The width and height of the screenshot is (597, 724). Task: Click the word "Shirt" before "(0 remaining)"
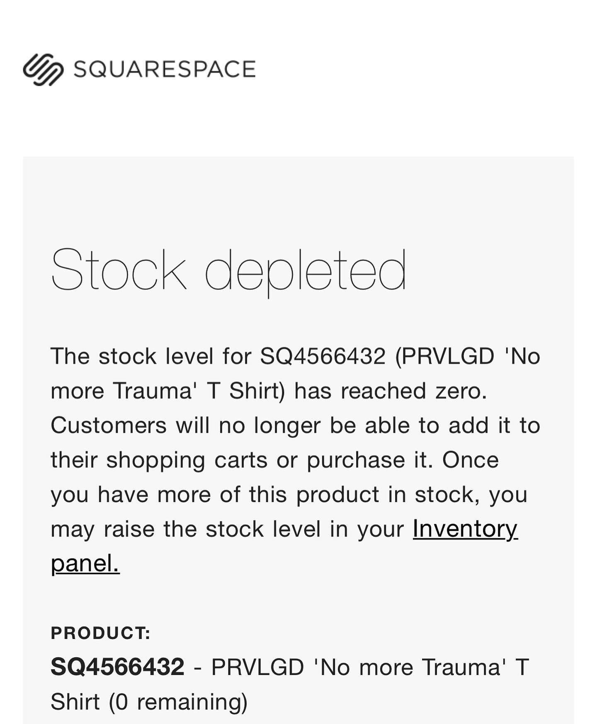click(x=75, y=702)
